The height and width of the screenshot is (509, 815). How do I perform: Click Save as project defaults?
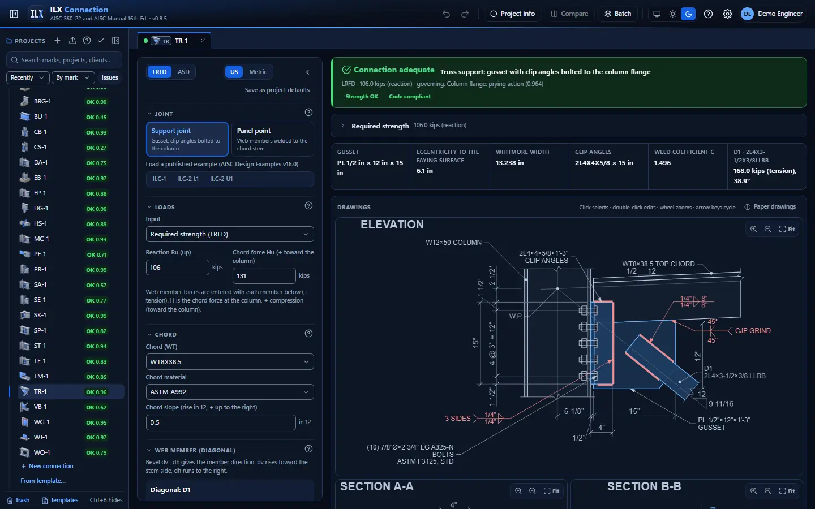(x=277, y=90)
